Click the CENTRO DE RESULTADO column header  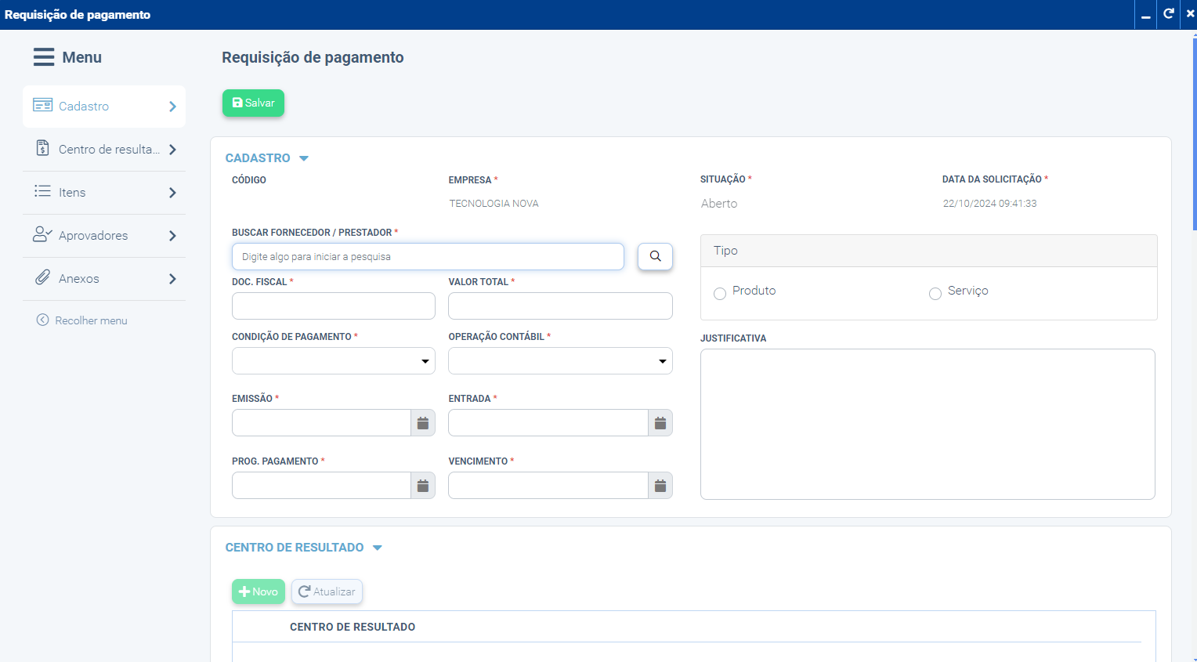click(353, 627)
